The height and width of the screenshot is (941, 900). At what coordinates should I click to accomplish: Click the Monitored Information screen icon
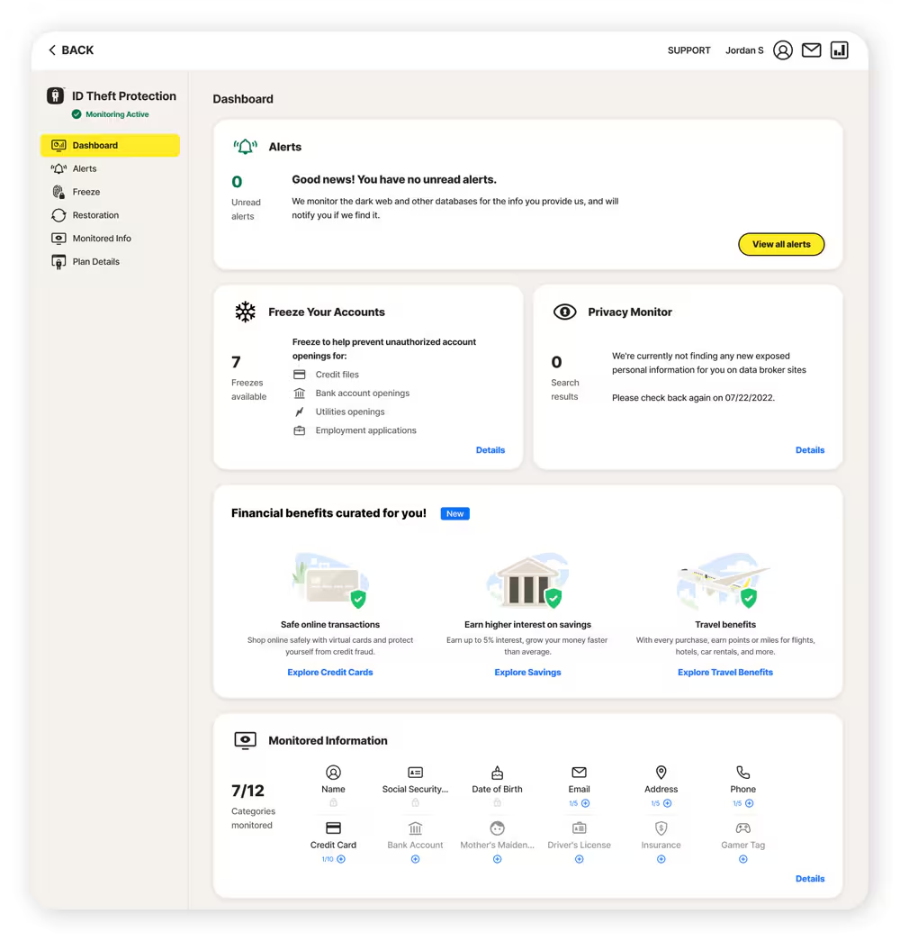click(245, 740)
